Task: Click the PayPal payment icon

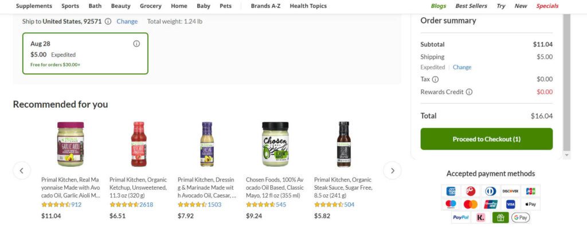Action: 461,217
